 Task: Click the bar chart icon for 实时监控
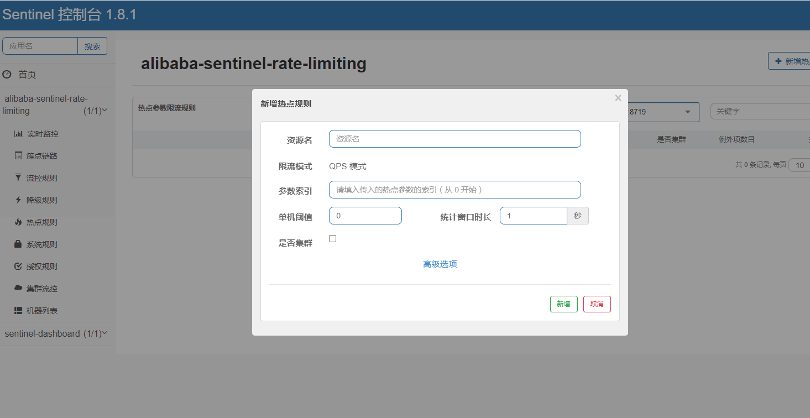(x=18, y=134)
